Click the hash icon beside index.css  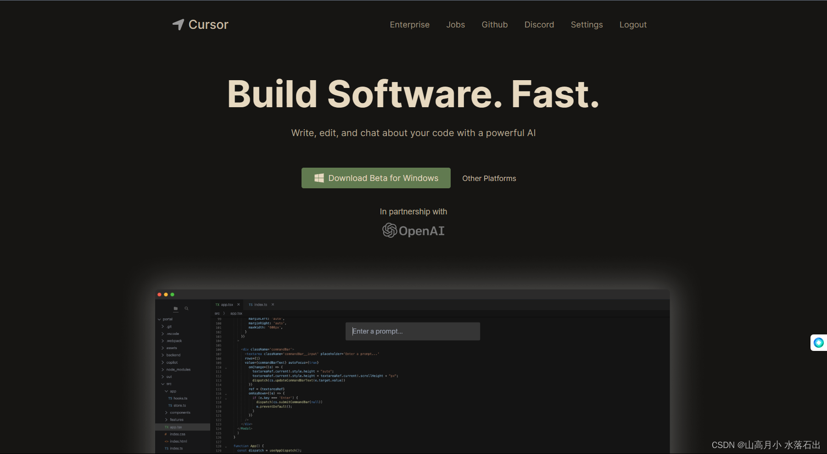(x=166, y=434)
